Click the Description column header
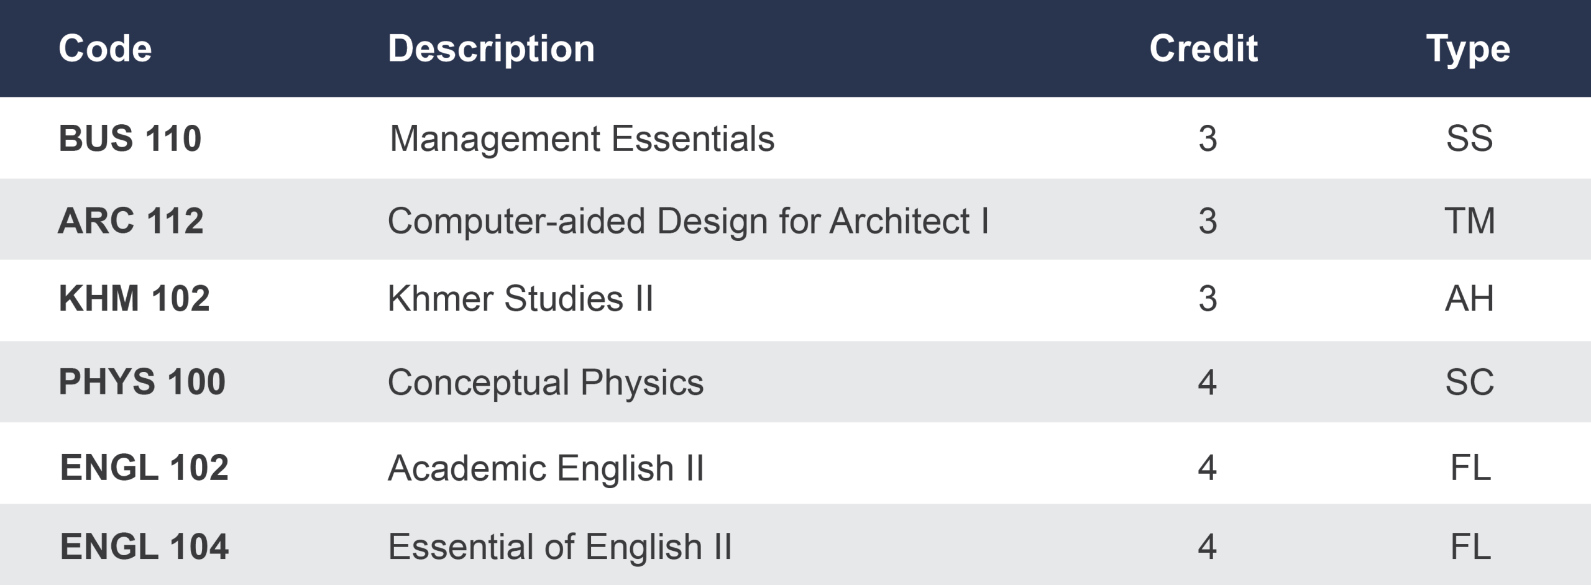1591x585 pixels. click(x=491, y=48)
